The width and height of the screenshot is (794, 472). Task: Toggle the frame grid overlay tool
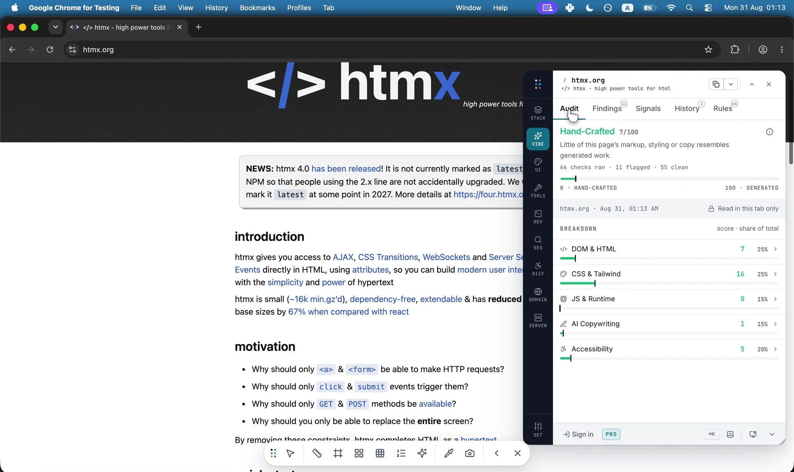coord(338,453)
